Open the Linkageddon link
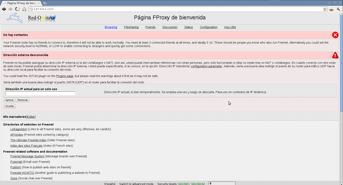The image size is (343, 185). click(19, 129)
